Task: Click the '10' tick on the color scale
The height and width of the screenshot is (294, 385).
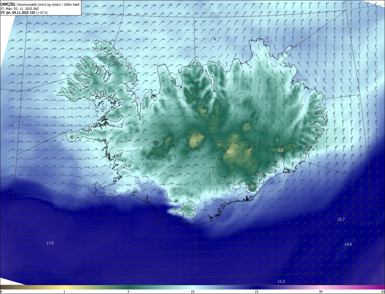Action: [x=192, y=292]
